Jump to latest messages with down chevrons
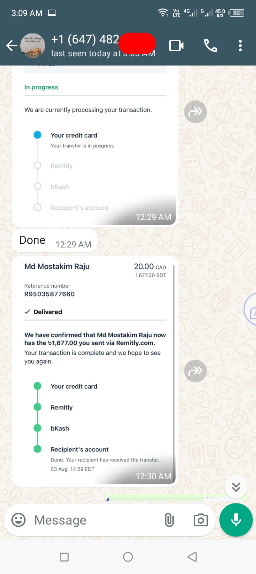 (x=236, y=487)
